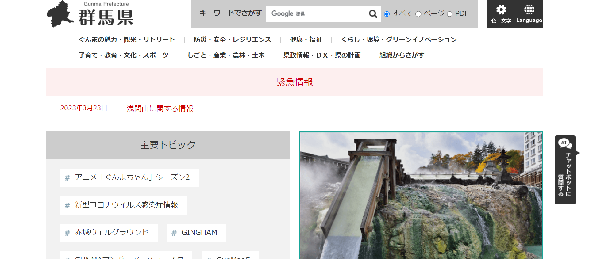Viewport: 589px width, 259px height.
Task: Open 新型コロナウイルス感染症情報 topic
Action: tap(124, 205)
